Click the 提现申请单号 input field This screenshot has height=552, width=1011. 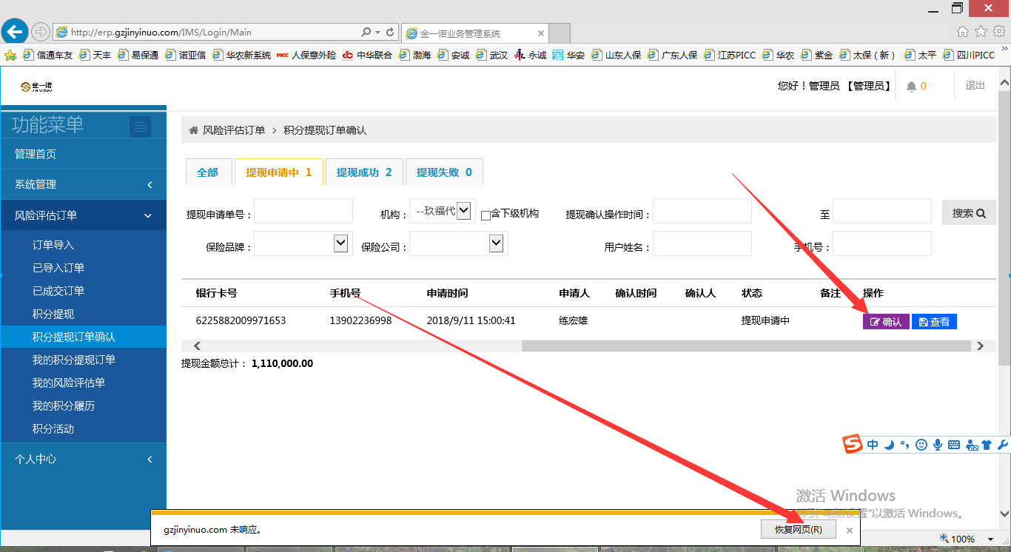(303, 212)
